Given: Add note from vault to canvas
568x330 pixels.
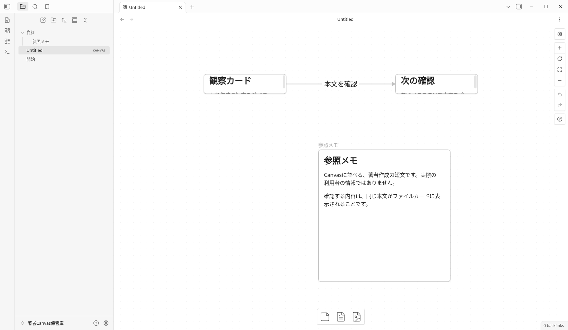Looking at the screenshot, I should point(341,317).
